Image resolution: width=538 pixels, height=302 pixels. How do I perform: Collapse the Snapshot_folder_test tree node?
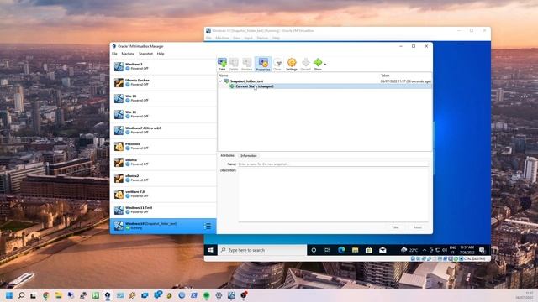tap(220, 81)
